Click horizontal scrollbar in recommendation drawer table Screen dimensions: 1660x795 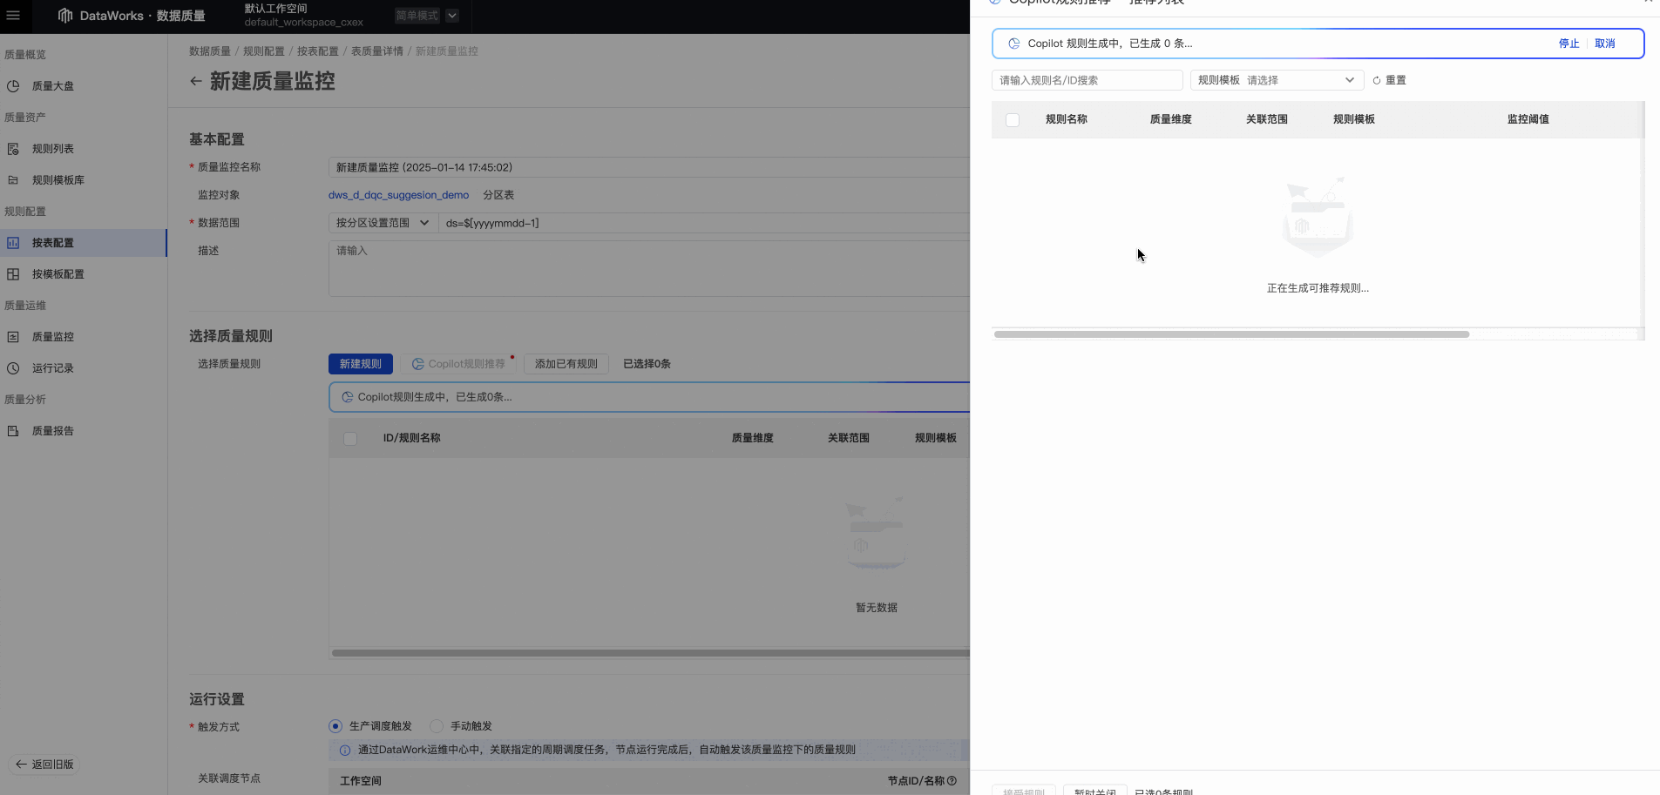point(1231,334)
